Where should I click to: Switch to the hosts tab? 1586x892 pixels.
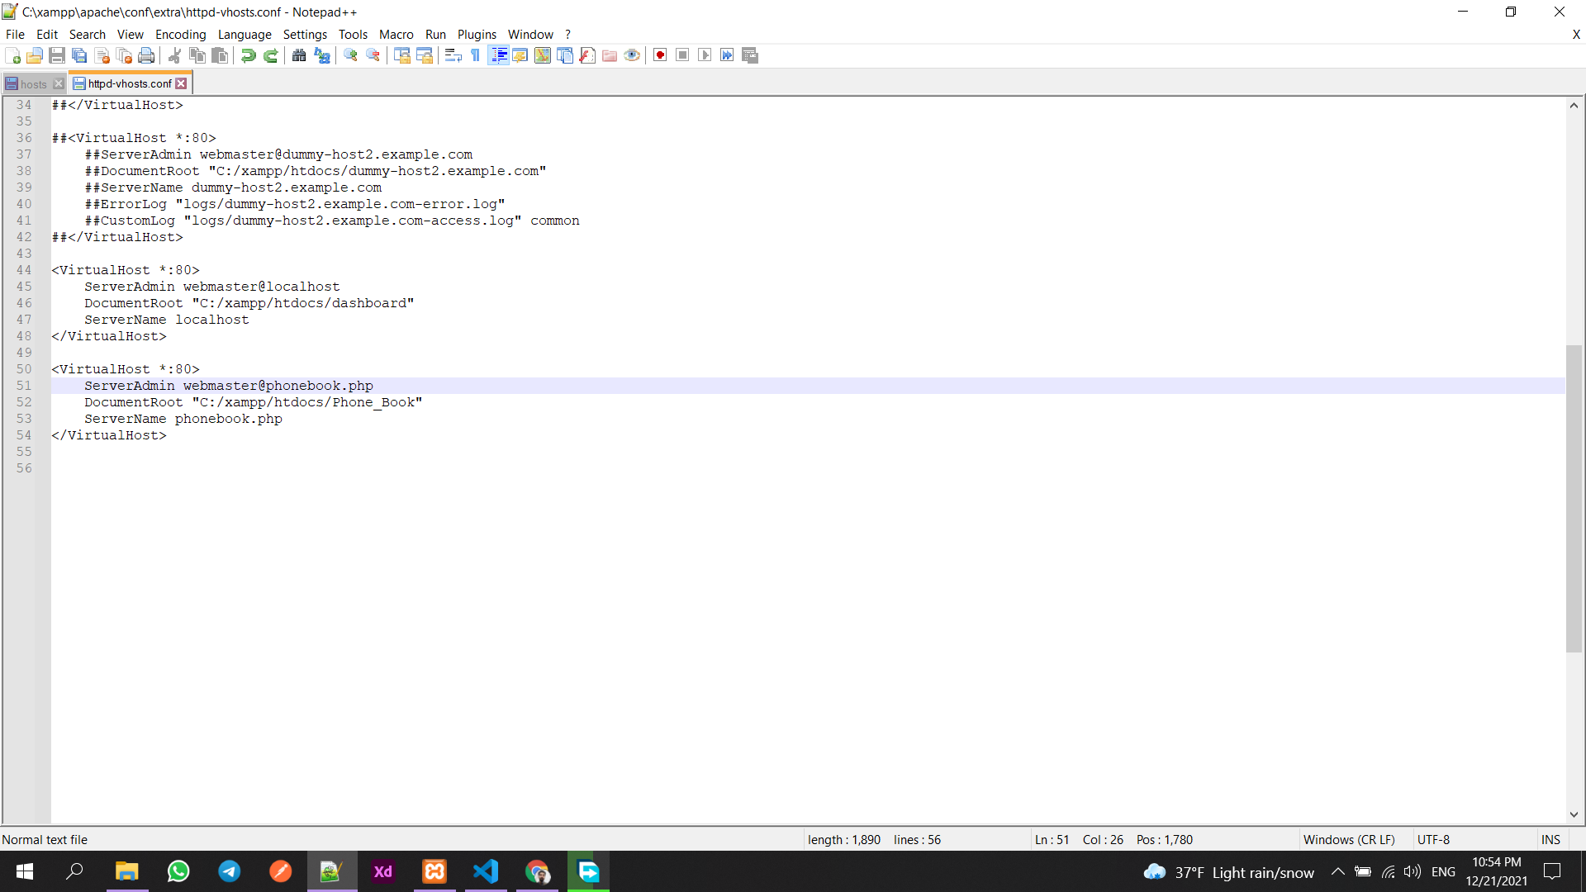point(33,84)
